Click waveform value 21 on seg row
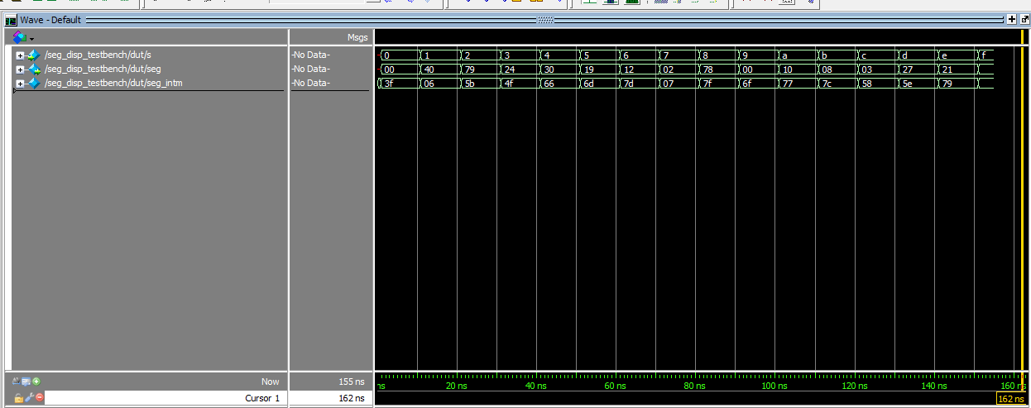1031x408 pixels. point(945,70)
